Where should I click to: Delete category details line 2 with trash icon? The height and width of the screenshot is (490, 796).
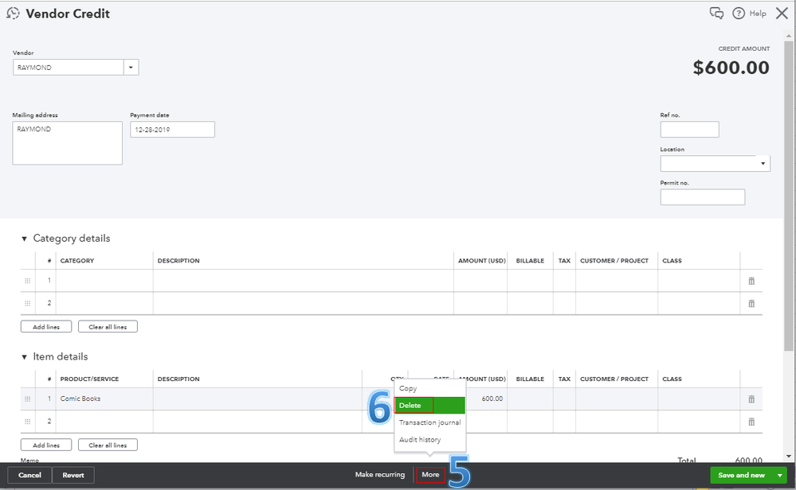click(x=751, y=304)
